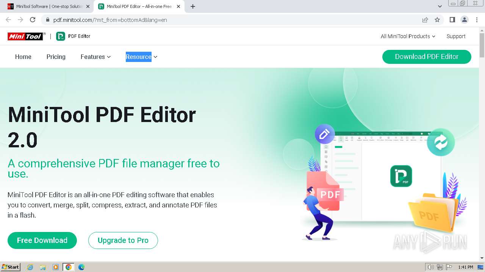Click the volume speaker tray icon

point(430,267)
